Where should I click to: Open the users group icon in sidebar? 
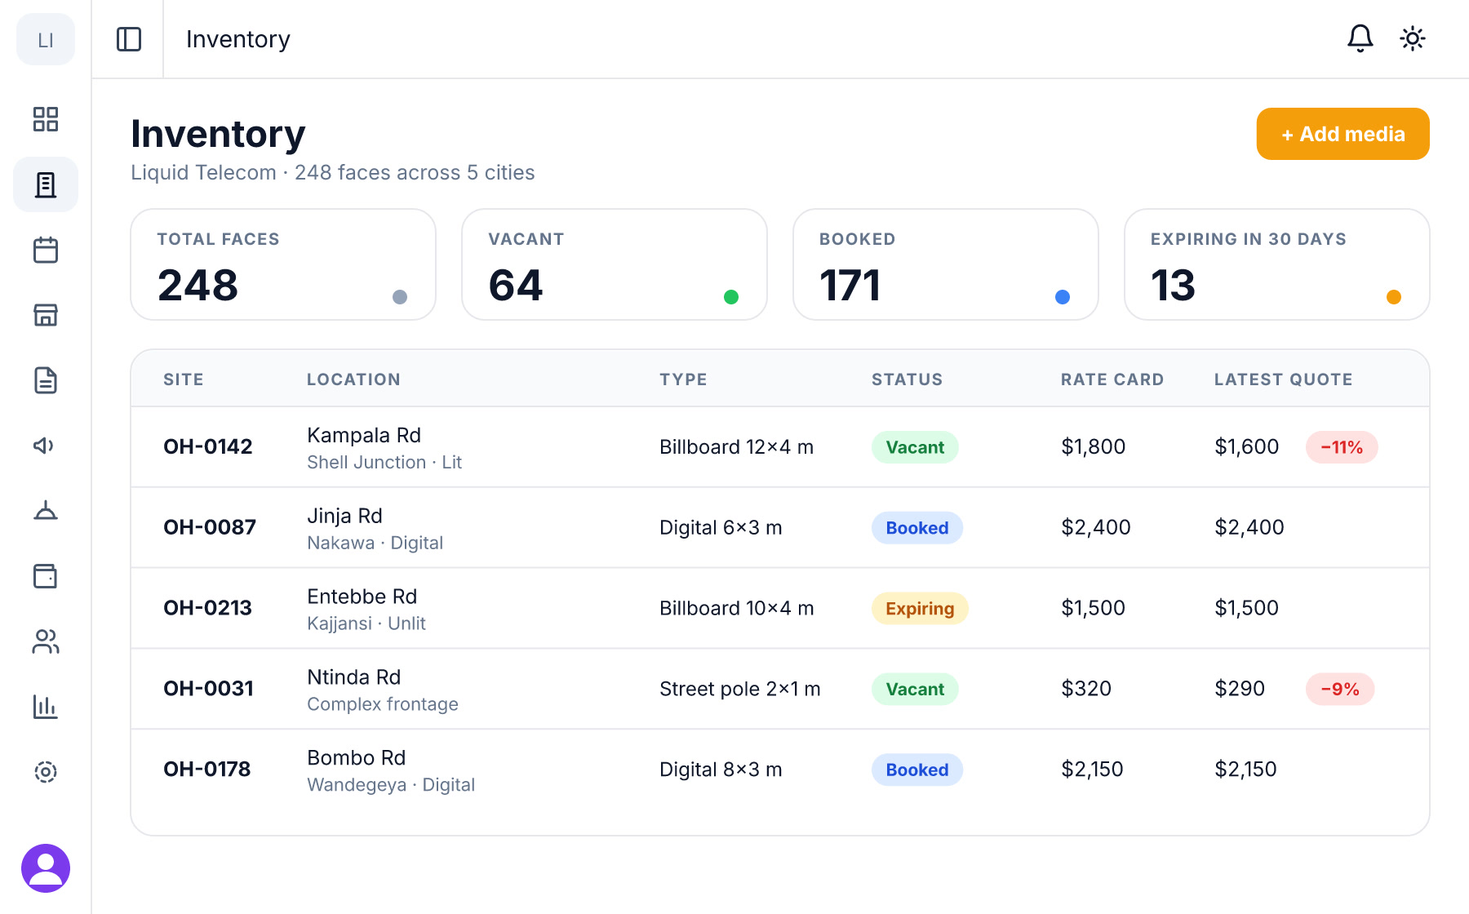(x=46, y=641)
